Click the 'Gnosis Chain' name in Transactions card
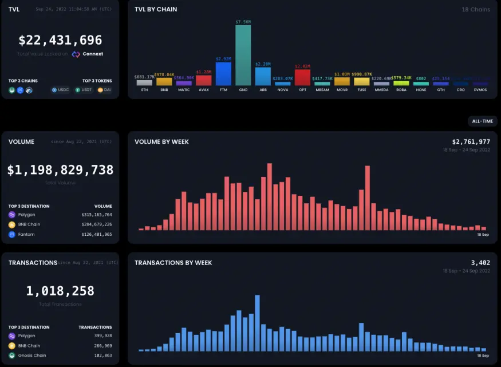This screenshot has width=501, height=367. coord(32,356)
